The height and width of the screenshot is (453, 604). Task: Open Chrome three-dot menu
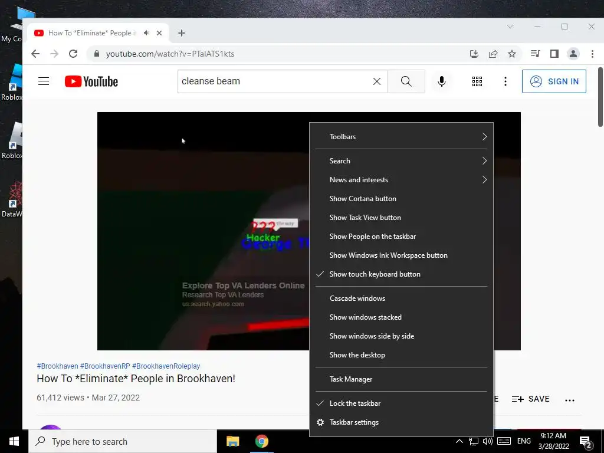592,54
